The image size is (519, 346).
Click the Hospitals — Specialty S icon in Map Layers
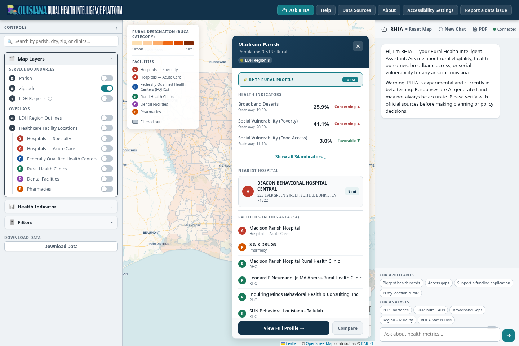coord(20,138)
